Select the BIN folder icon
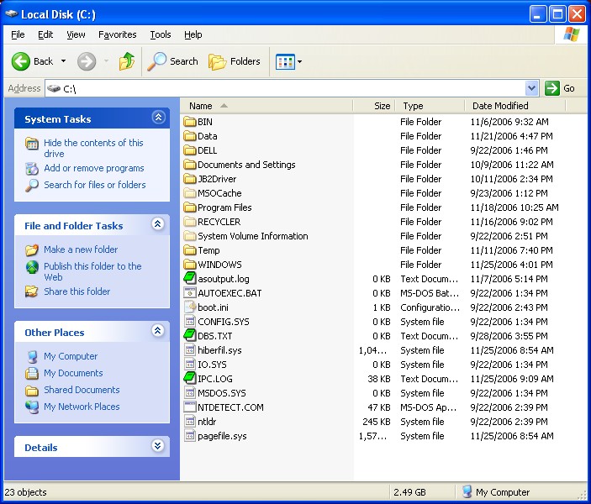This screenshot has width=591, height=504. tap(190, 122)
